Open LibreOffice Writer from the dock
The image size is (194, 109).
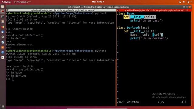(3, 42)
